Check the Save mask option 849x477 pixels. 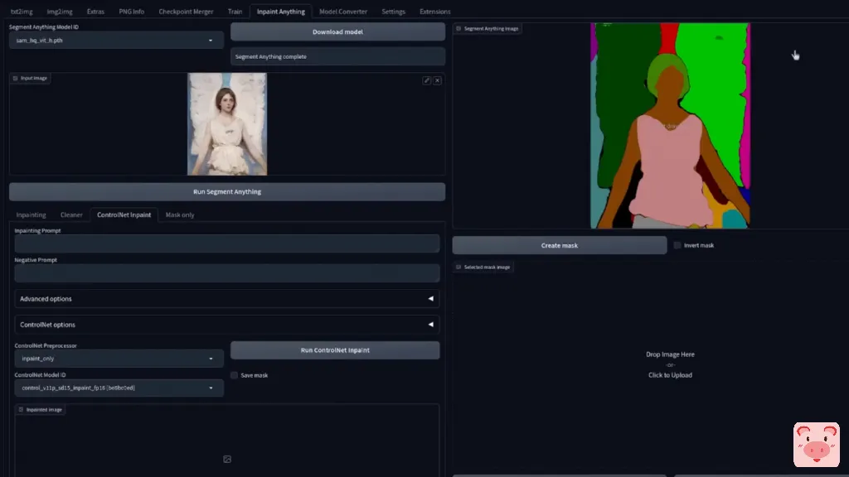235,375
